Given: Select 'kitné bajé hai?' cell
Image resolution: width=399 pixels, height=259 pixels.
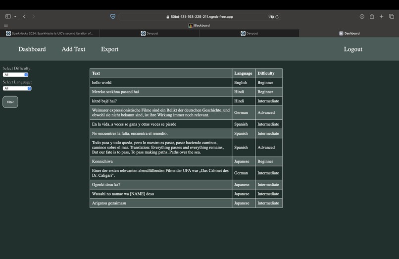Looking at the screenshot, I should click(161, 101).
